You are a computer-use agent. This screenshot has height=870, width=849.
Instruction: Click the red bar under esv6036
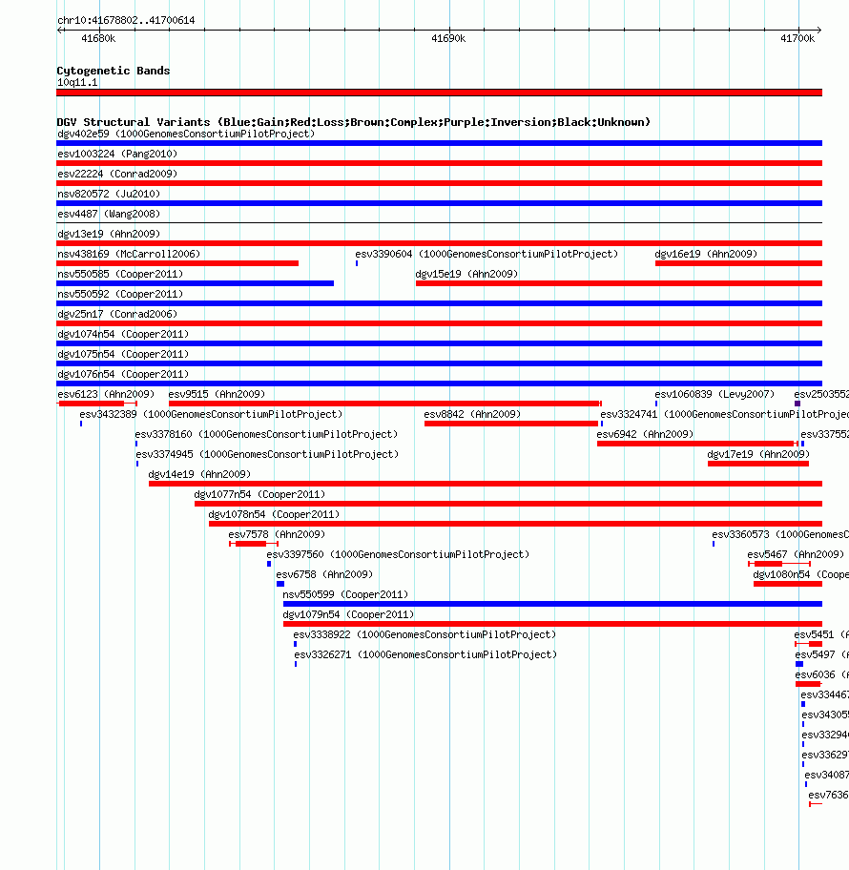(807, 684)
